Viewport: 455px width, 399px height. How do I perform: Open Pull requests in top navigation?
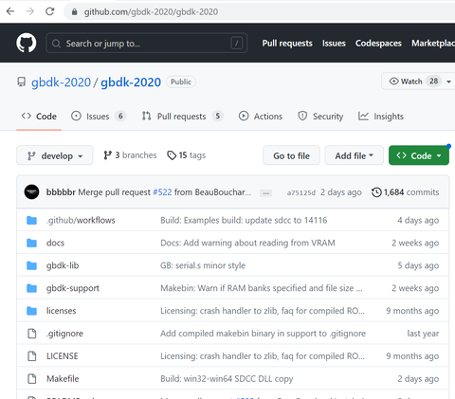point(287,43)
